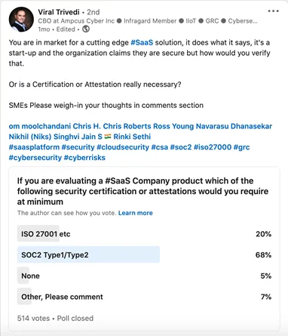This screenshot has height=336, width=288.
Task: Click the #iso27000 hashtag
Action: [213, 147]
